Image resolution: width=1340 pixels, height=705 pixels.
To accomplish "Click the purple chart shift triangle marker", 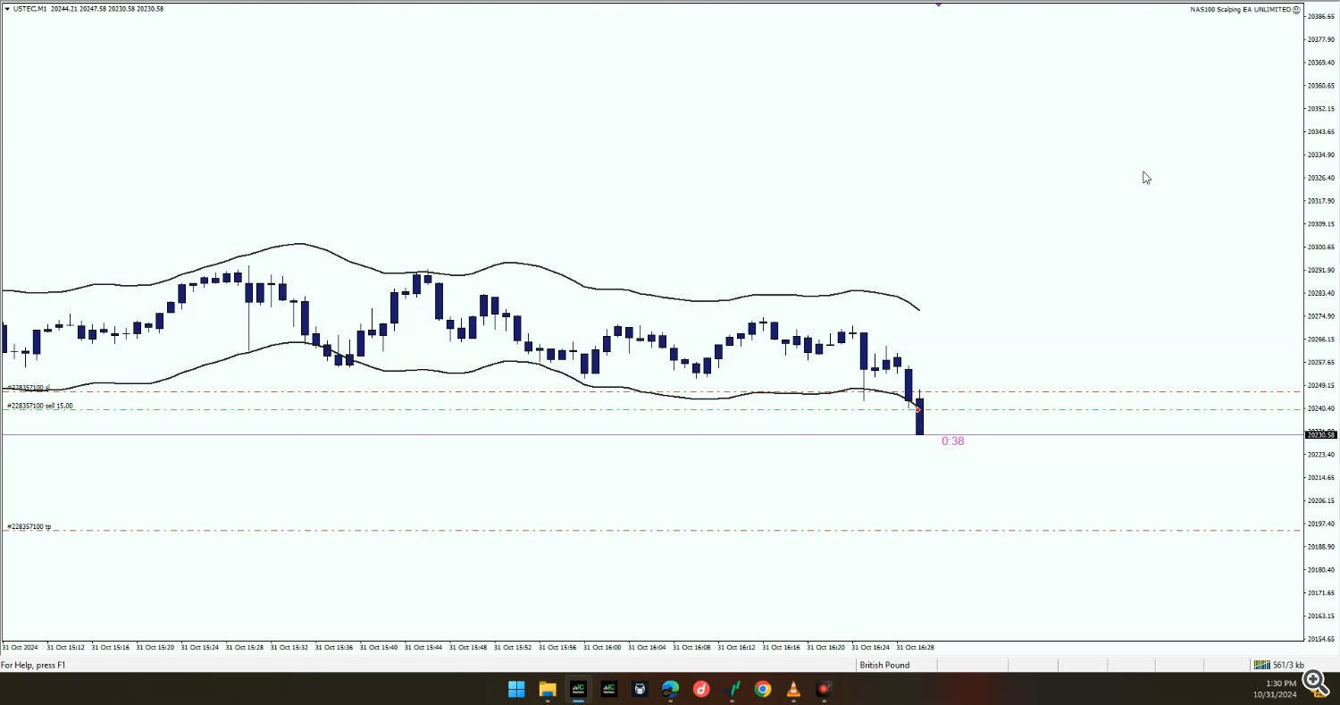I will [938, 4].
